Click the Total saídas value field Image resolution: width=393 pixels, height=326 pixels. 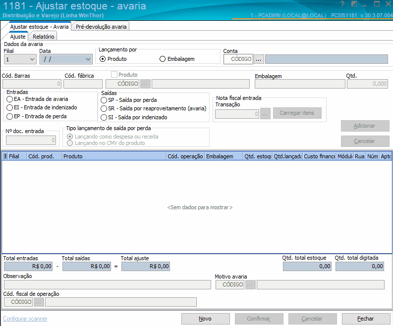[87, 267]
